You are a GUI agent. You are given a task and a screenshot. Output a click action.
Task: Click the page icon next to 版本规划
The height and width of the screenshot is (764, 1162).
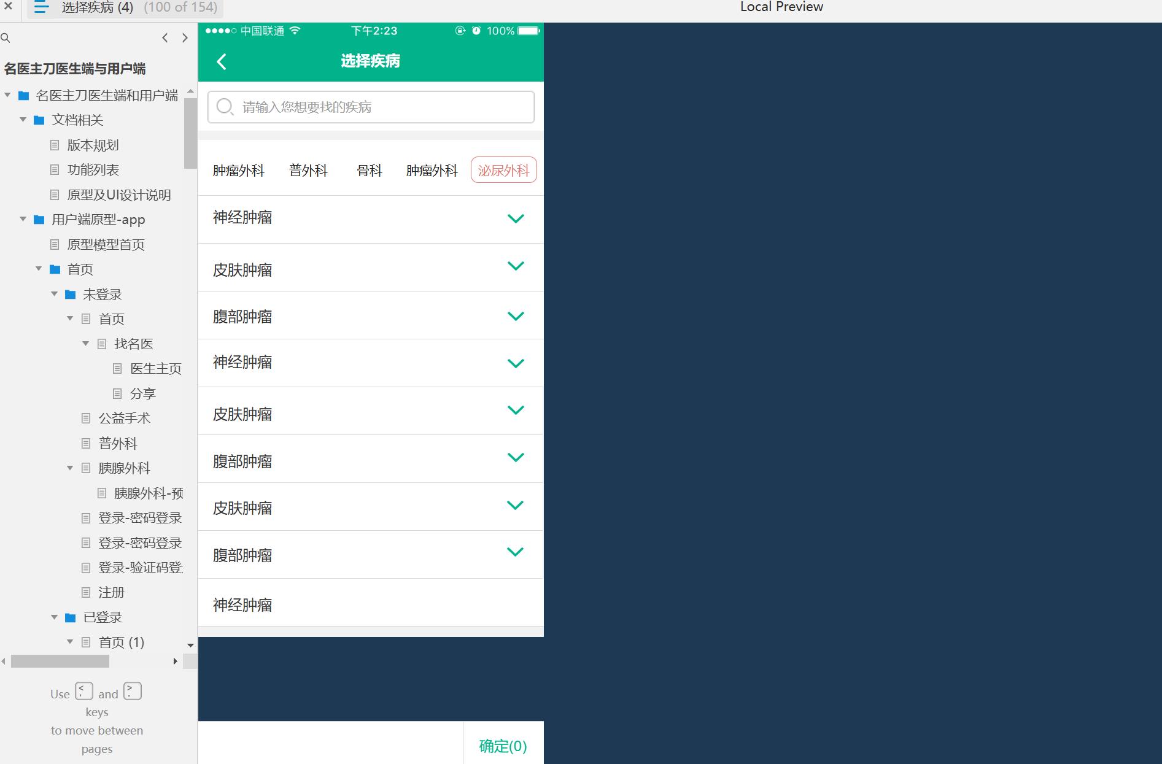(x=55, y=145)
